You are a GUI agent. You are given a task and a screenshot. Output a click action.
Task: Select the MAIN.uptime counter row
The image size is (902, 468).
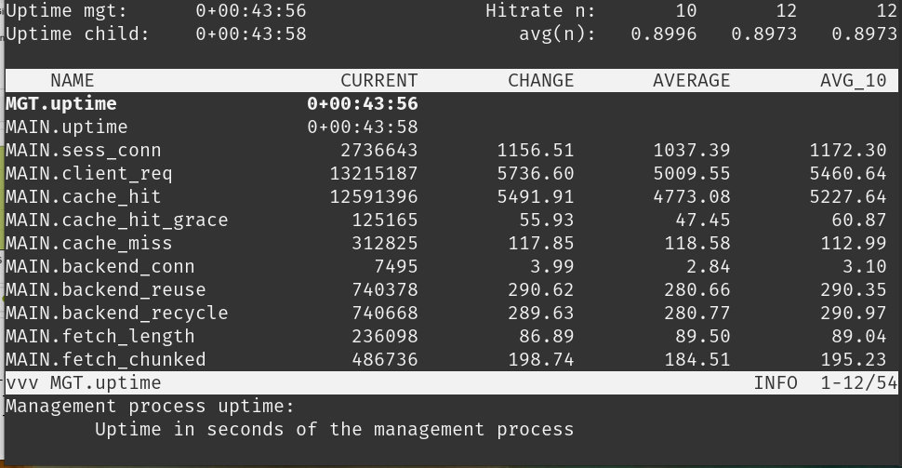click(67, 127)
